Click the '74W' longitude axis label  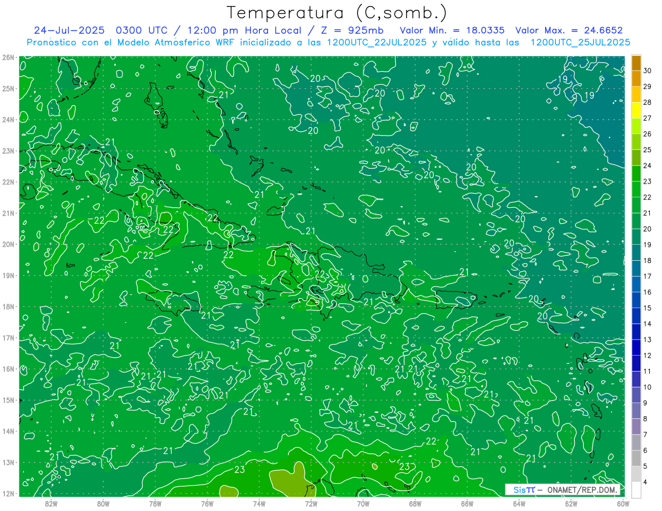[x=259, y=503]
